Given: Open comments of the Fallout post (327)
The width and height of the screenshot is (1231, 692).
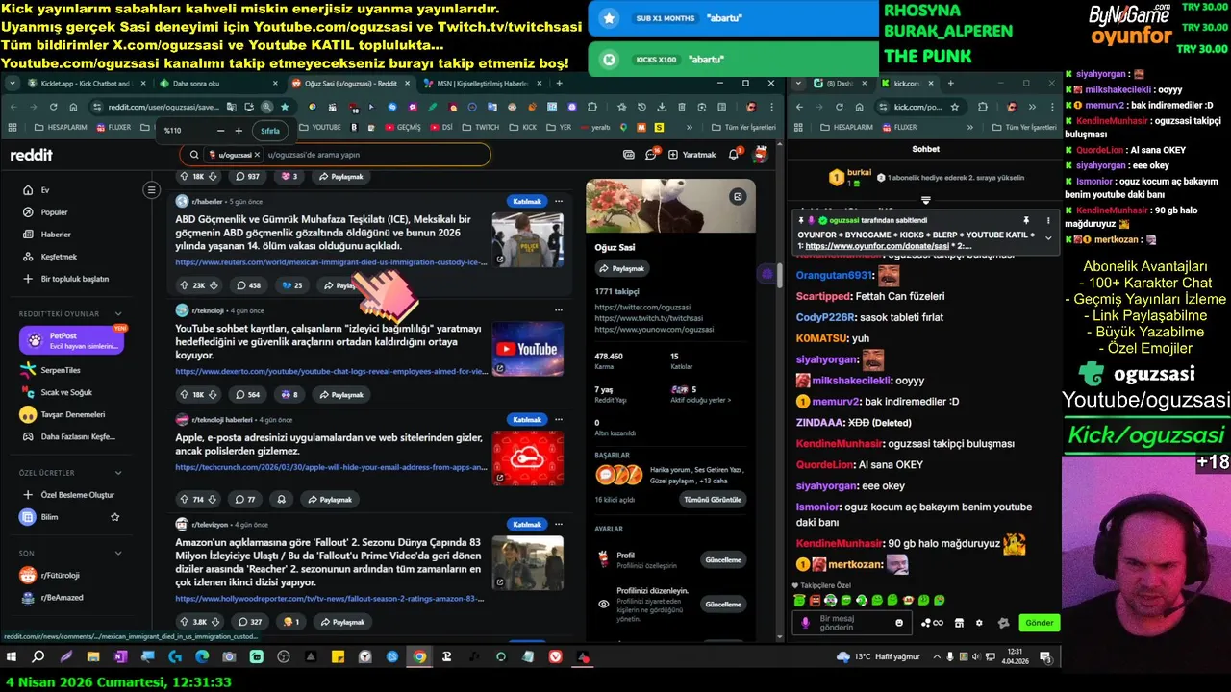Looking at the screenshot, I should (248, 622).
